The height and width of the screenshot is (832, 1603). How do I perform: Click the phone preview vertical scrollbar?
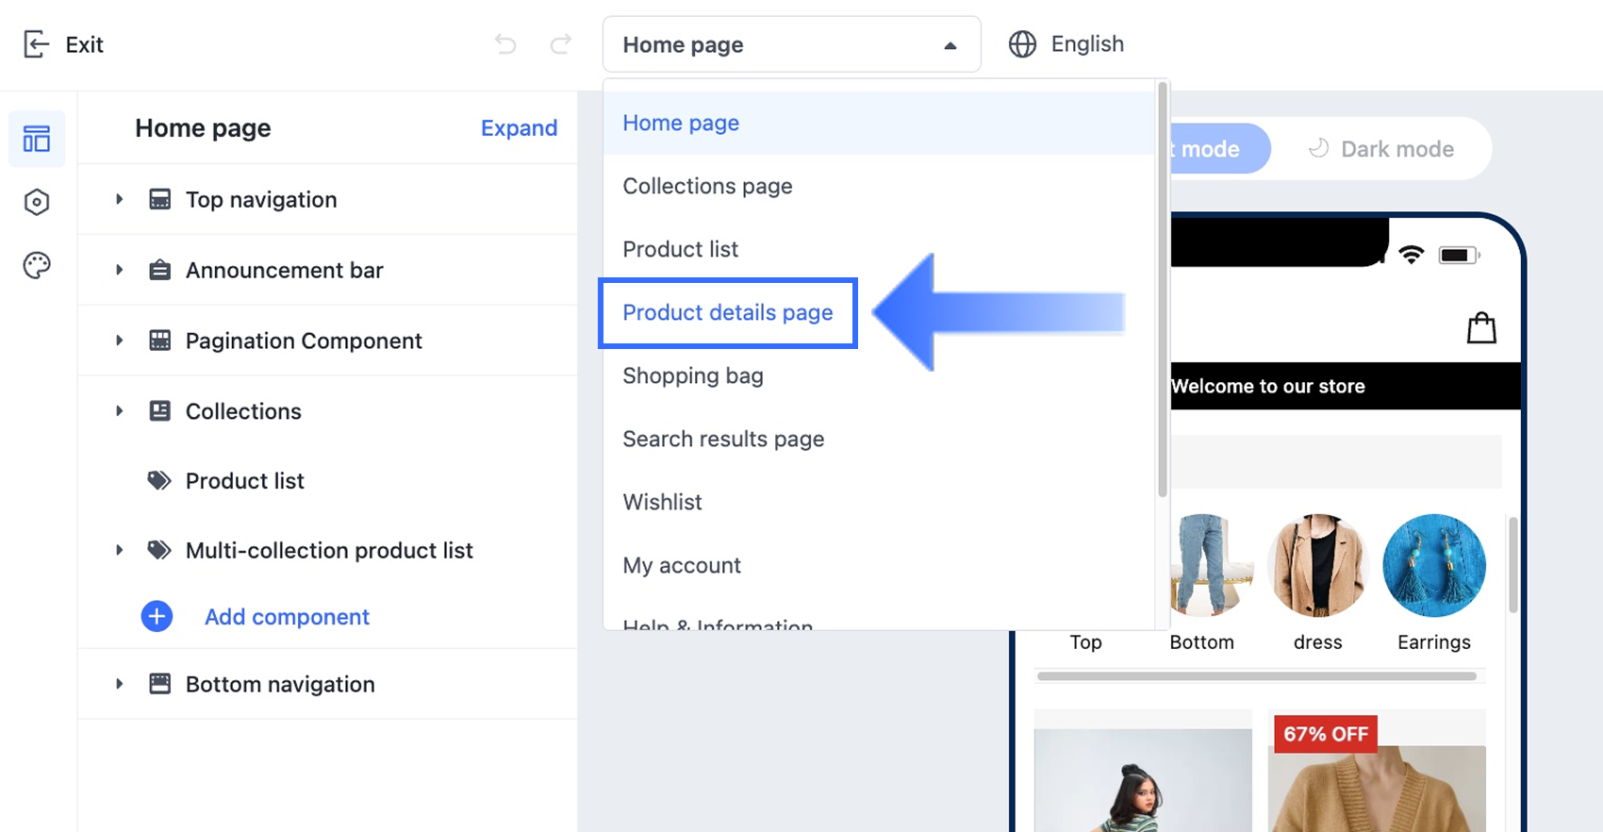tap(1513, 564)
